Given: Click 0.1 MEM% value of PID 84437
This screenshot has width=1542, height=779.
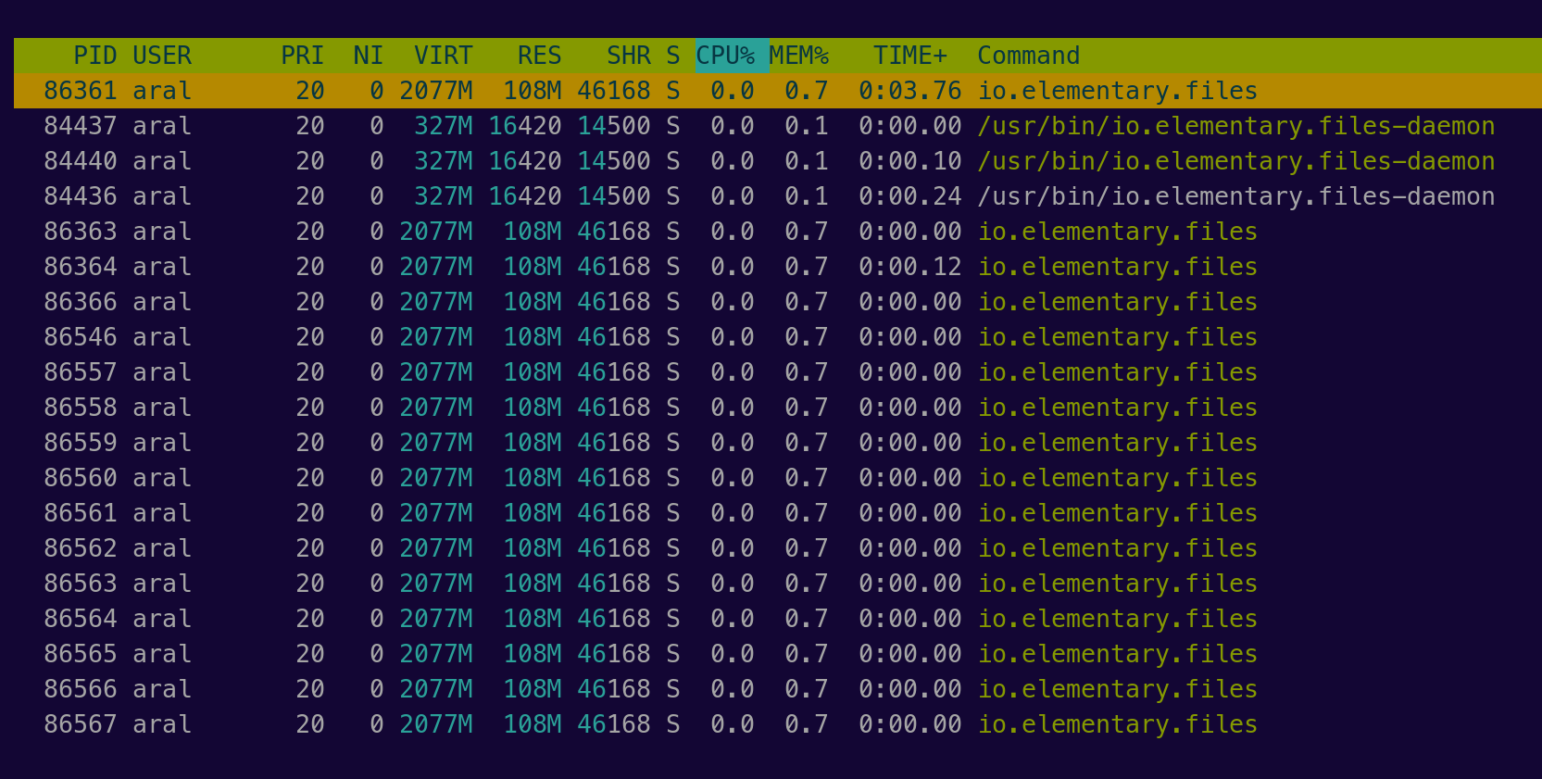Looking at the screenshot, I should click(807, 126).
